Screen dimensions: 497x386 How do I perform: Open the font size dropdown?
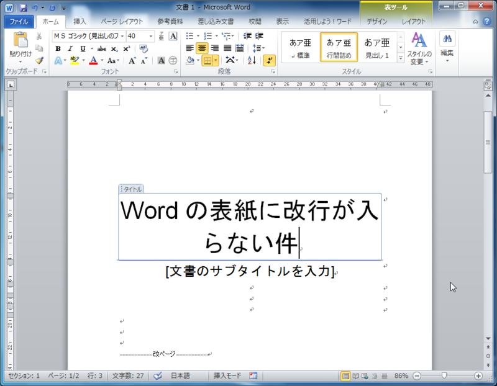(x=151, y=36)
